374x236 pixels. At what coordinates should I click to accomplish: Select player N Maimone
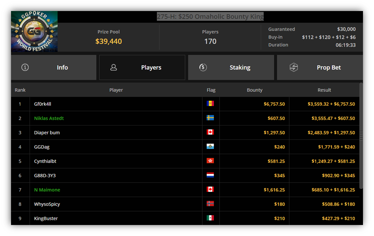[47, 190]
